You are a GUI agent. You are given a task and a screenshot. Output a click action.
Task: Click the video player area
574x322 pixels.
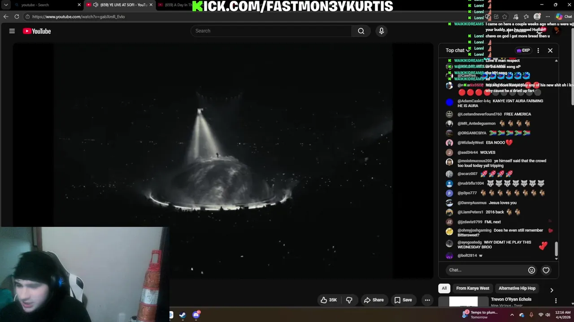223,161
